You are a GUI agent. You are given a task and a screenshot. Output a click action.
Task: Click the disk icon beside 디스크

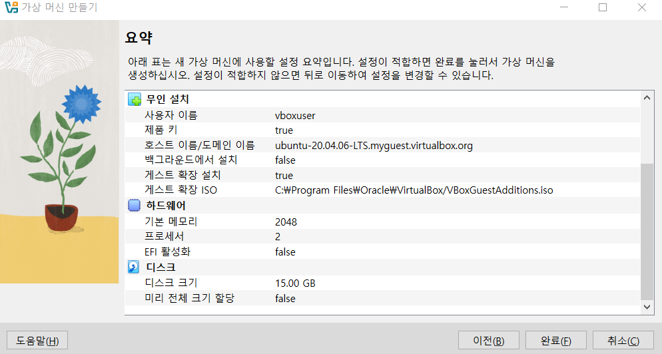click(x=133, y=267)
